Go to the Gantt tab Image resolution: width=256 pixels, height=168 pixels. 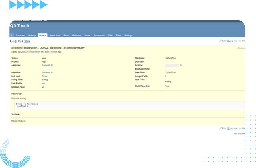(x=66, y=35)
